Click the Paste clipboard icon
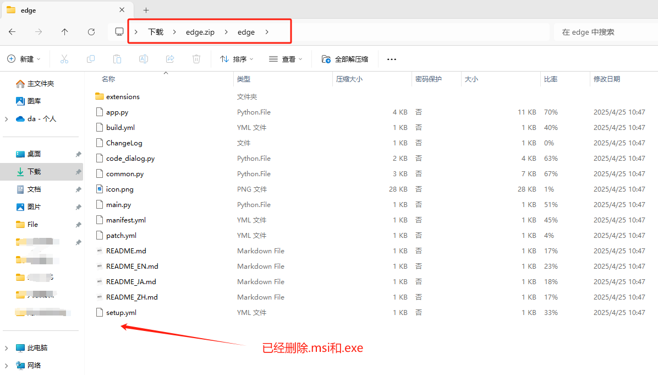 click(117, 59)
